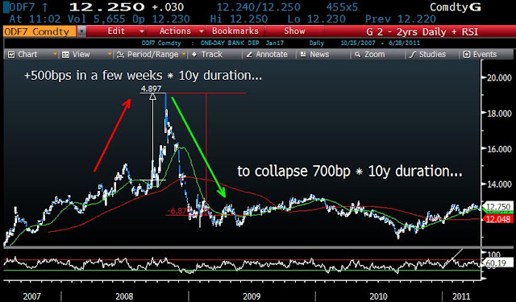
Task: Click the 'Hi 12.250' high value
Action: (239, 19)
